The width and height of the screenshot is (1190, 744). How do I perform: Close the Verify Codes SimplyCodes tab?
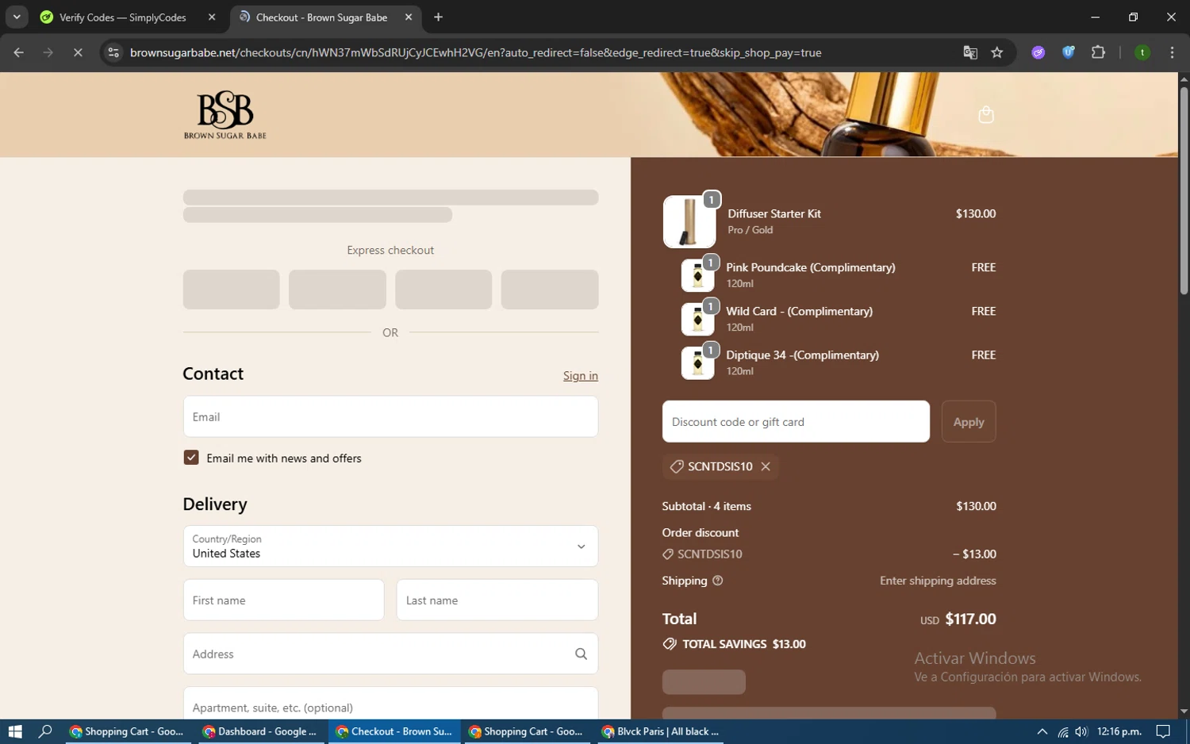click(x=212, y=17)
